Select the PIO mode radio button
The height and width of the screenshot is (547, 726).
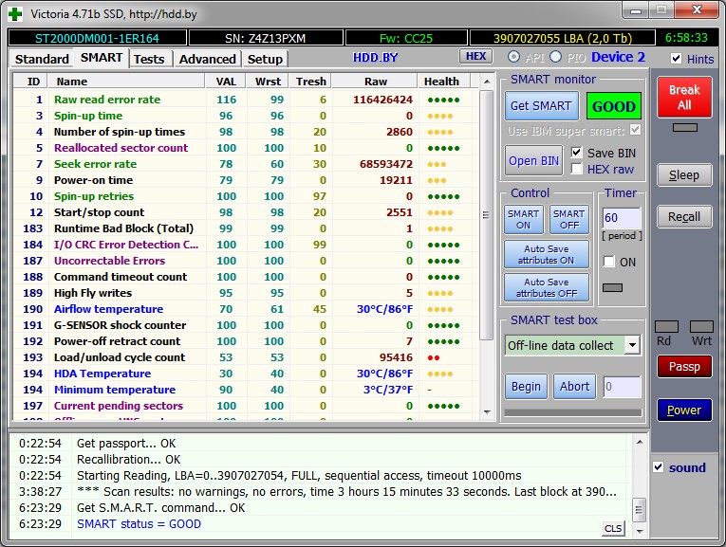click(555, 57)
